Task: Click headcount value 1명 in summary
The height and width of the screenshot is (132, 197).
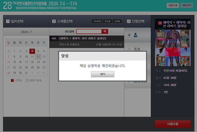Action: (165, 92)
